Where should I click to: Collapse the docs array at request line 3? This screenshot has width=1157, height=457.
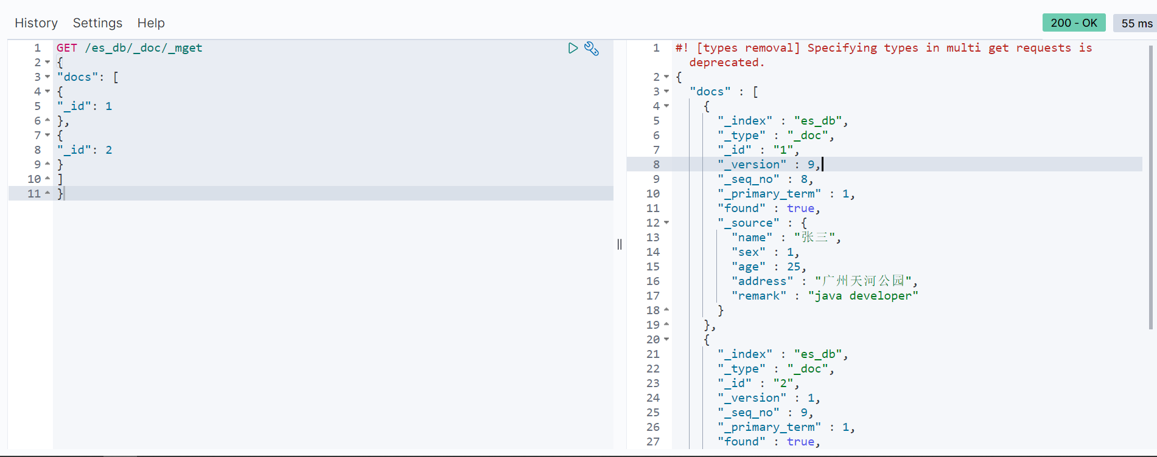(47, 77)
